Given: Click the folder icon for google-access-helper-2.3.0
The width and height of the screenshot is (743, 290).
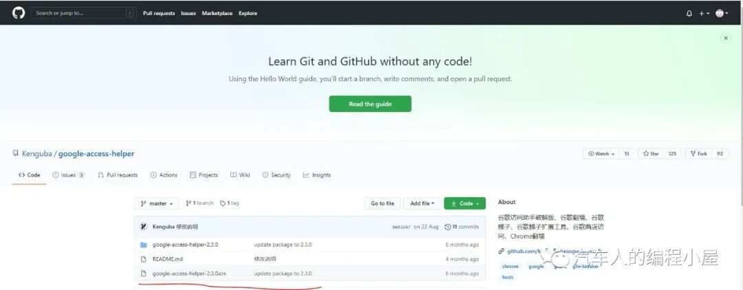Looking at the screenshot, I should pos(144,245).
